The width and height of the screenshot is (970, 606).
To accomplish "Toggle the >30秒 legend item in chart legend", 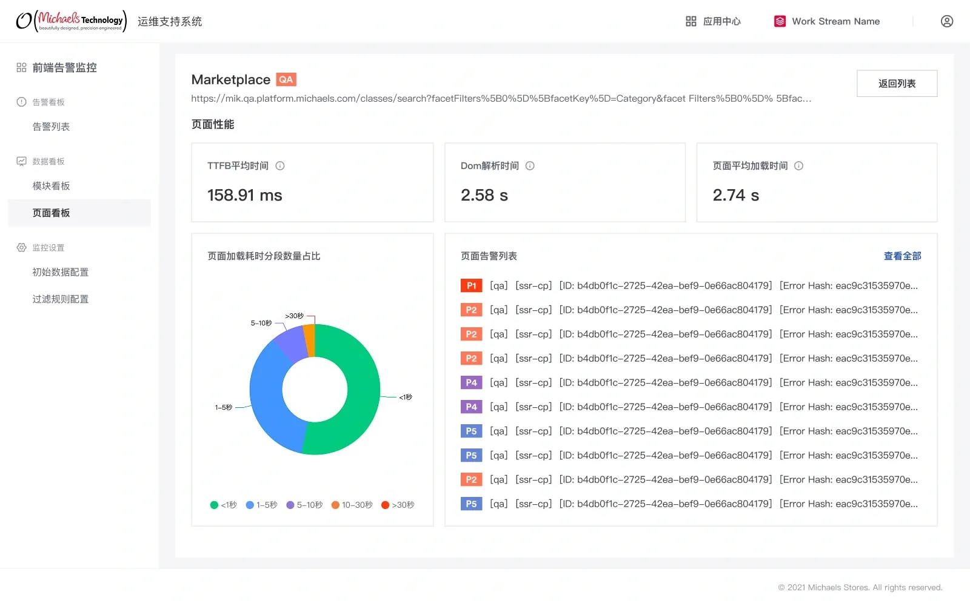I will click(x=398, y=505).
